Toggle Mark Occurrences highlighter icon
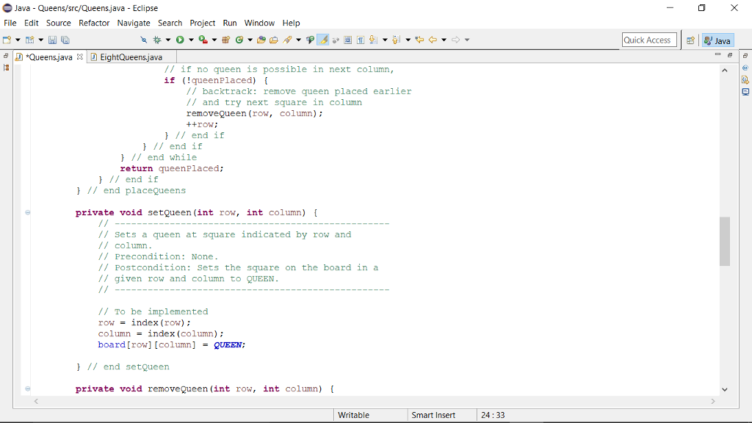 (324, 40)
